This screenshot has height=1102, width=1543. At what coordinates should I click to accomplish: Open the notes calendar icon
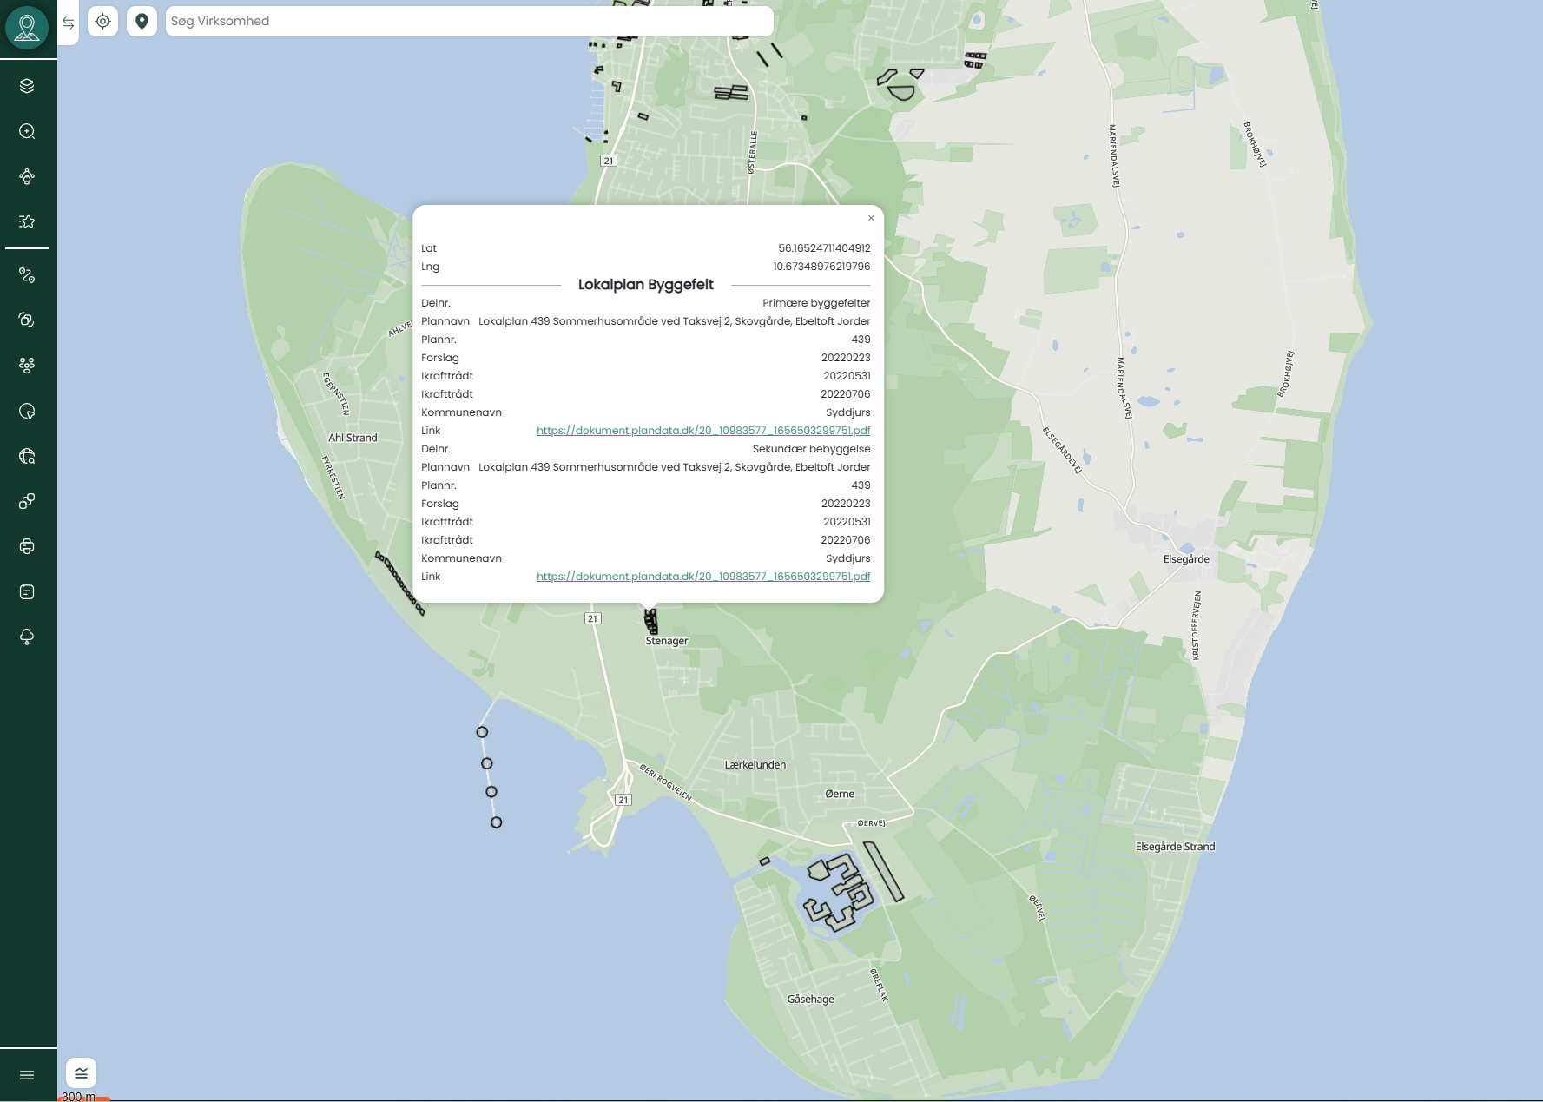pyautogui.click(x=27, y=591)
